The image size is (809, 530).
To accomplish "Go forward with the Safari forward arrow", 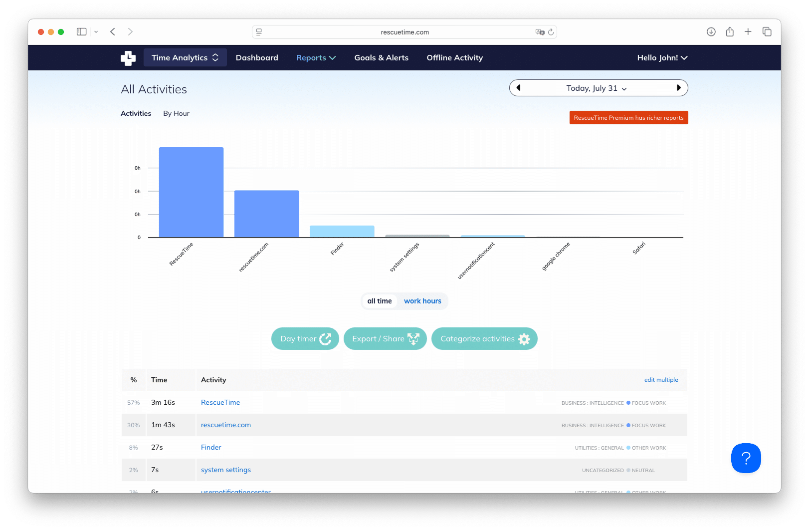I will pyautogui.click(x=130, y=32).
